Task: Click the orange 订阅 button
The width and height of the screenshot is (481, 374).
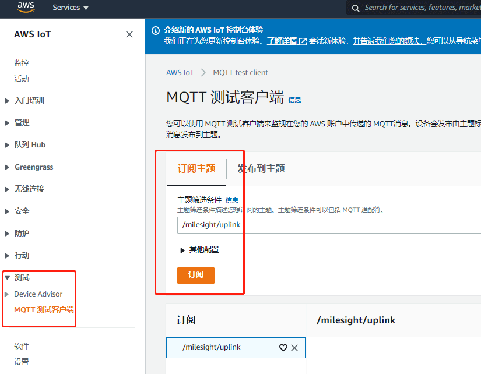Action: (196, 276)
